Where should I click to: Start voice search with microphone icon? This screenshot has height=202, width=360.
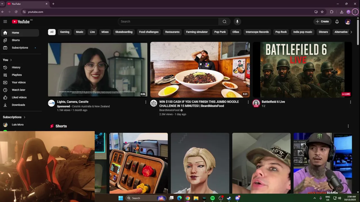[237, 22]
